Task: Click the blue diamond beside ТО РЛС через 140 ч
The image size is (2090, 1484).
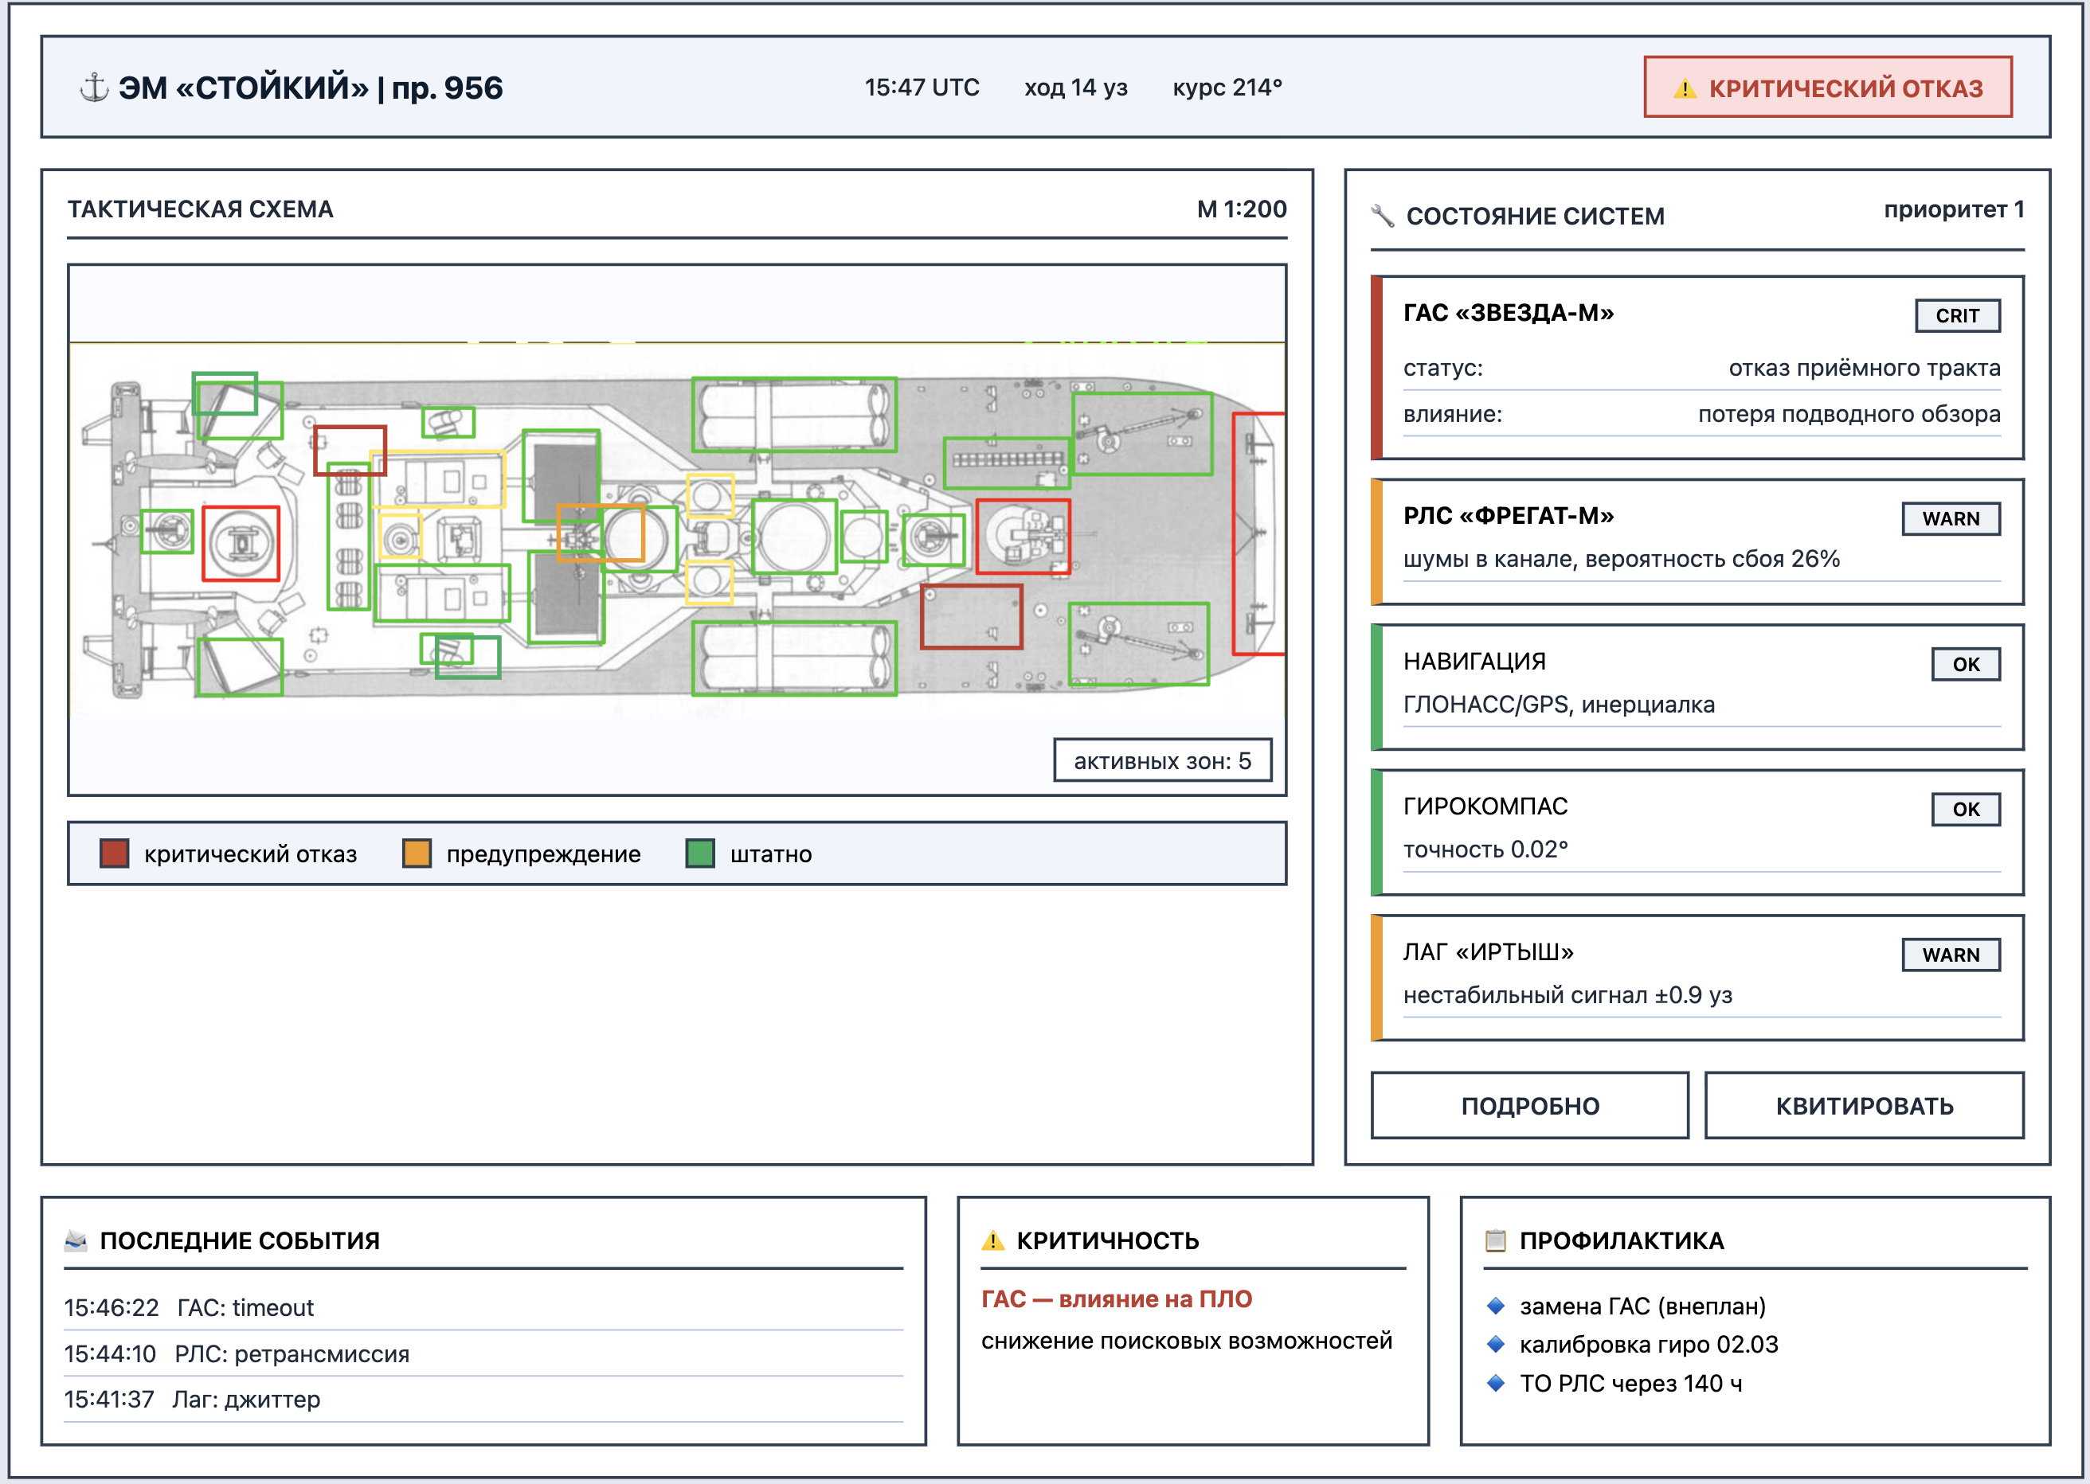Action: [x=1496, y=1383]
